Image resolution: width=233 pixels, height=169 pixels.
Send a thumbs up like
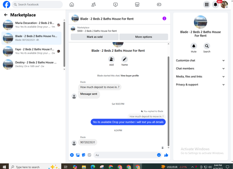[x=166, y=155]
